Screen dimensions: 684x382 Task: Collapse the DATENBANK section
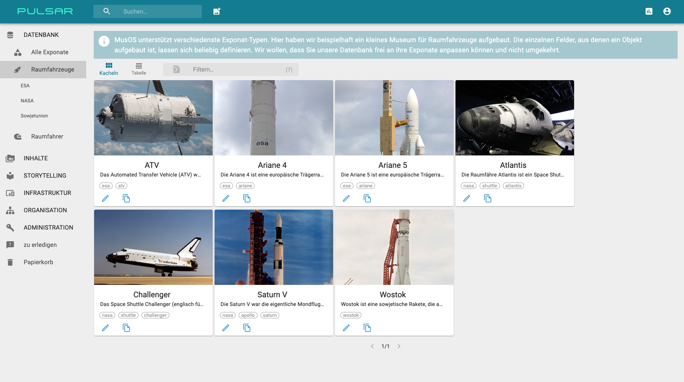pyautogui.click(x=41, y=35)
